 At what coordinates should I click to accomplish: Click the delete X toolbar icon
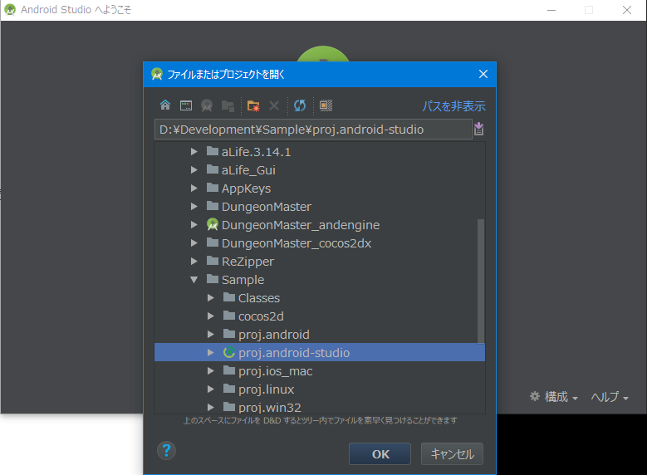[x=274, y=105]
